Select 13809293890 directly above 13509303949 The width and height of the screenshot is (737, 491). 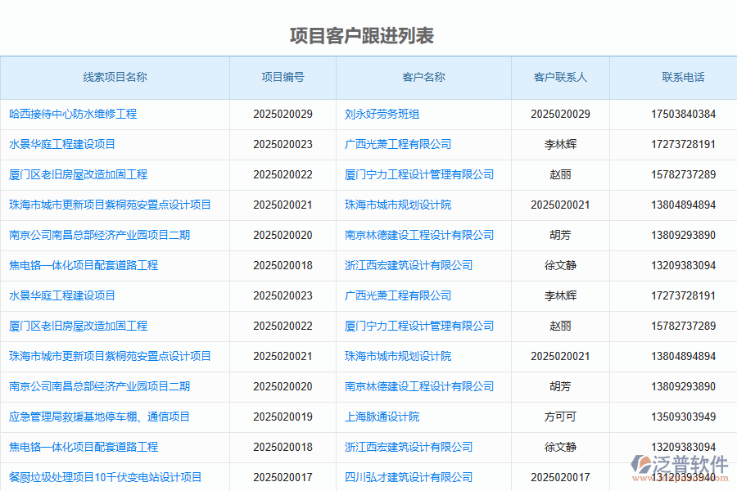[684, 386]
